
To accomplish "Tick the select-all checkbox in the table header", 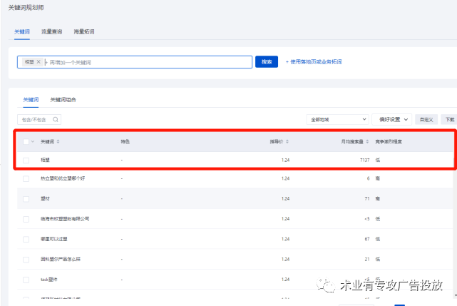I will [26, 142].
